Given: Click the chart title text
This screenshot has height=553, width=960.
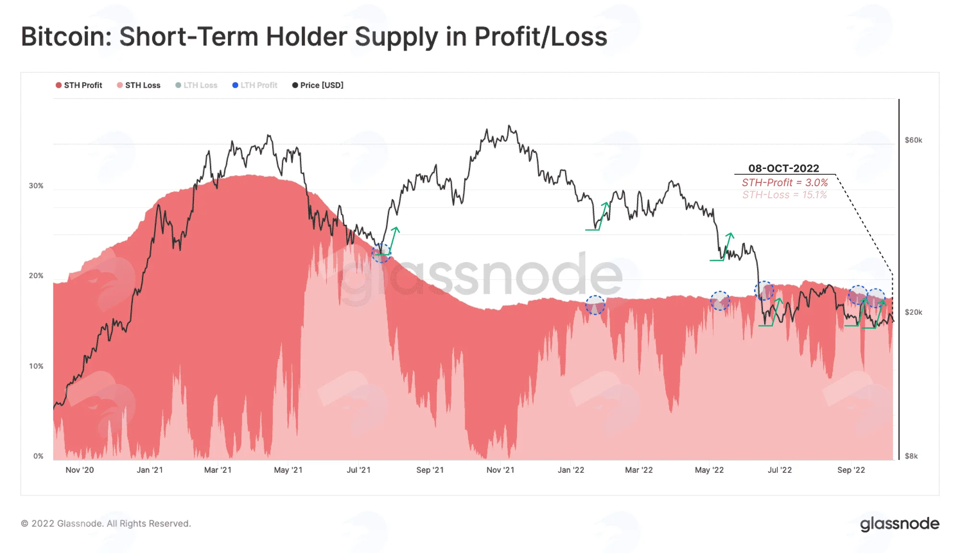Looking at the screenshot, I should (314, 36).
